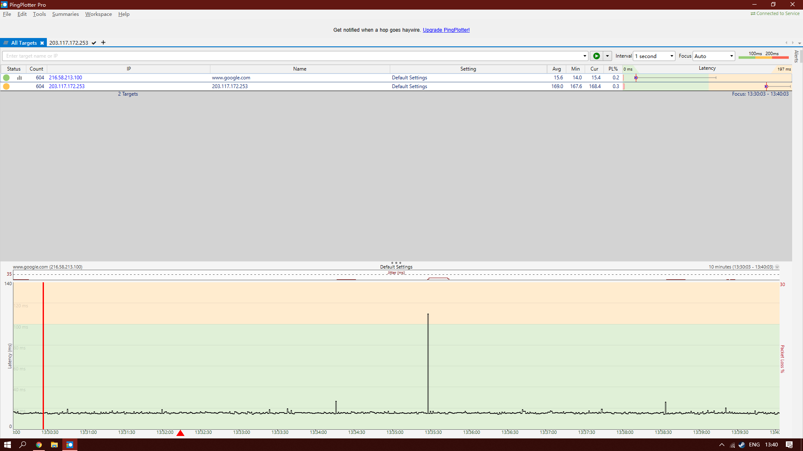Image resolution: width=803 pixels, height=451 pixels.
Task: Open the Workspace menu
Action: pos(98,14)
